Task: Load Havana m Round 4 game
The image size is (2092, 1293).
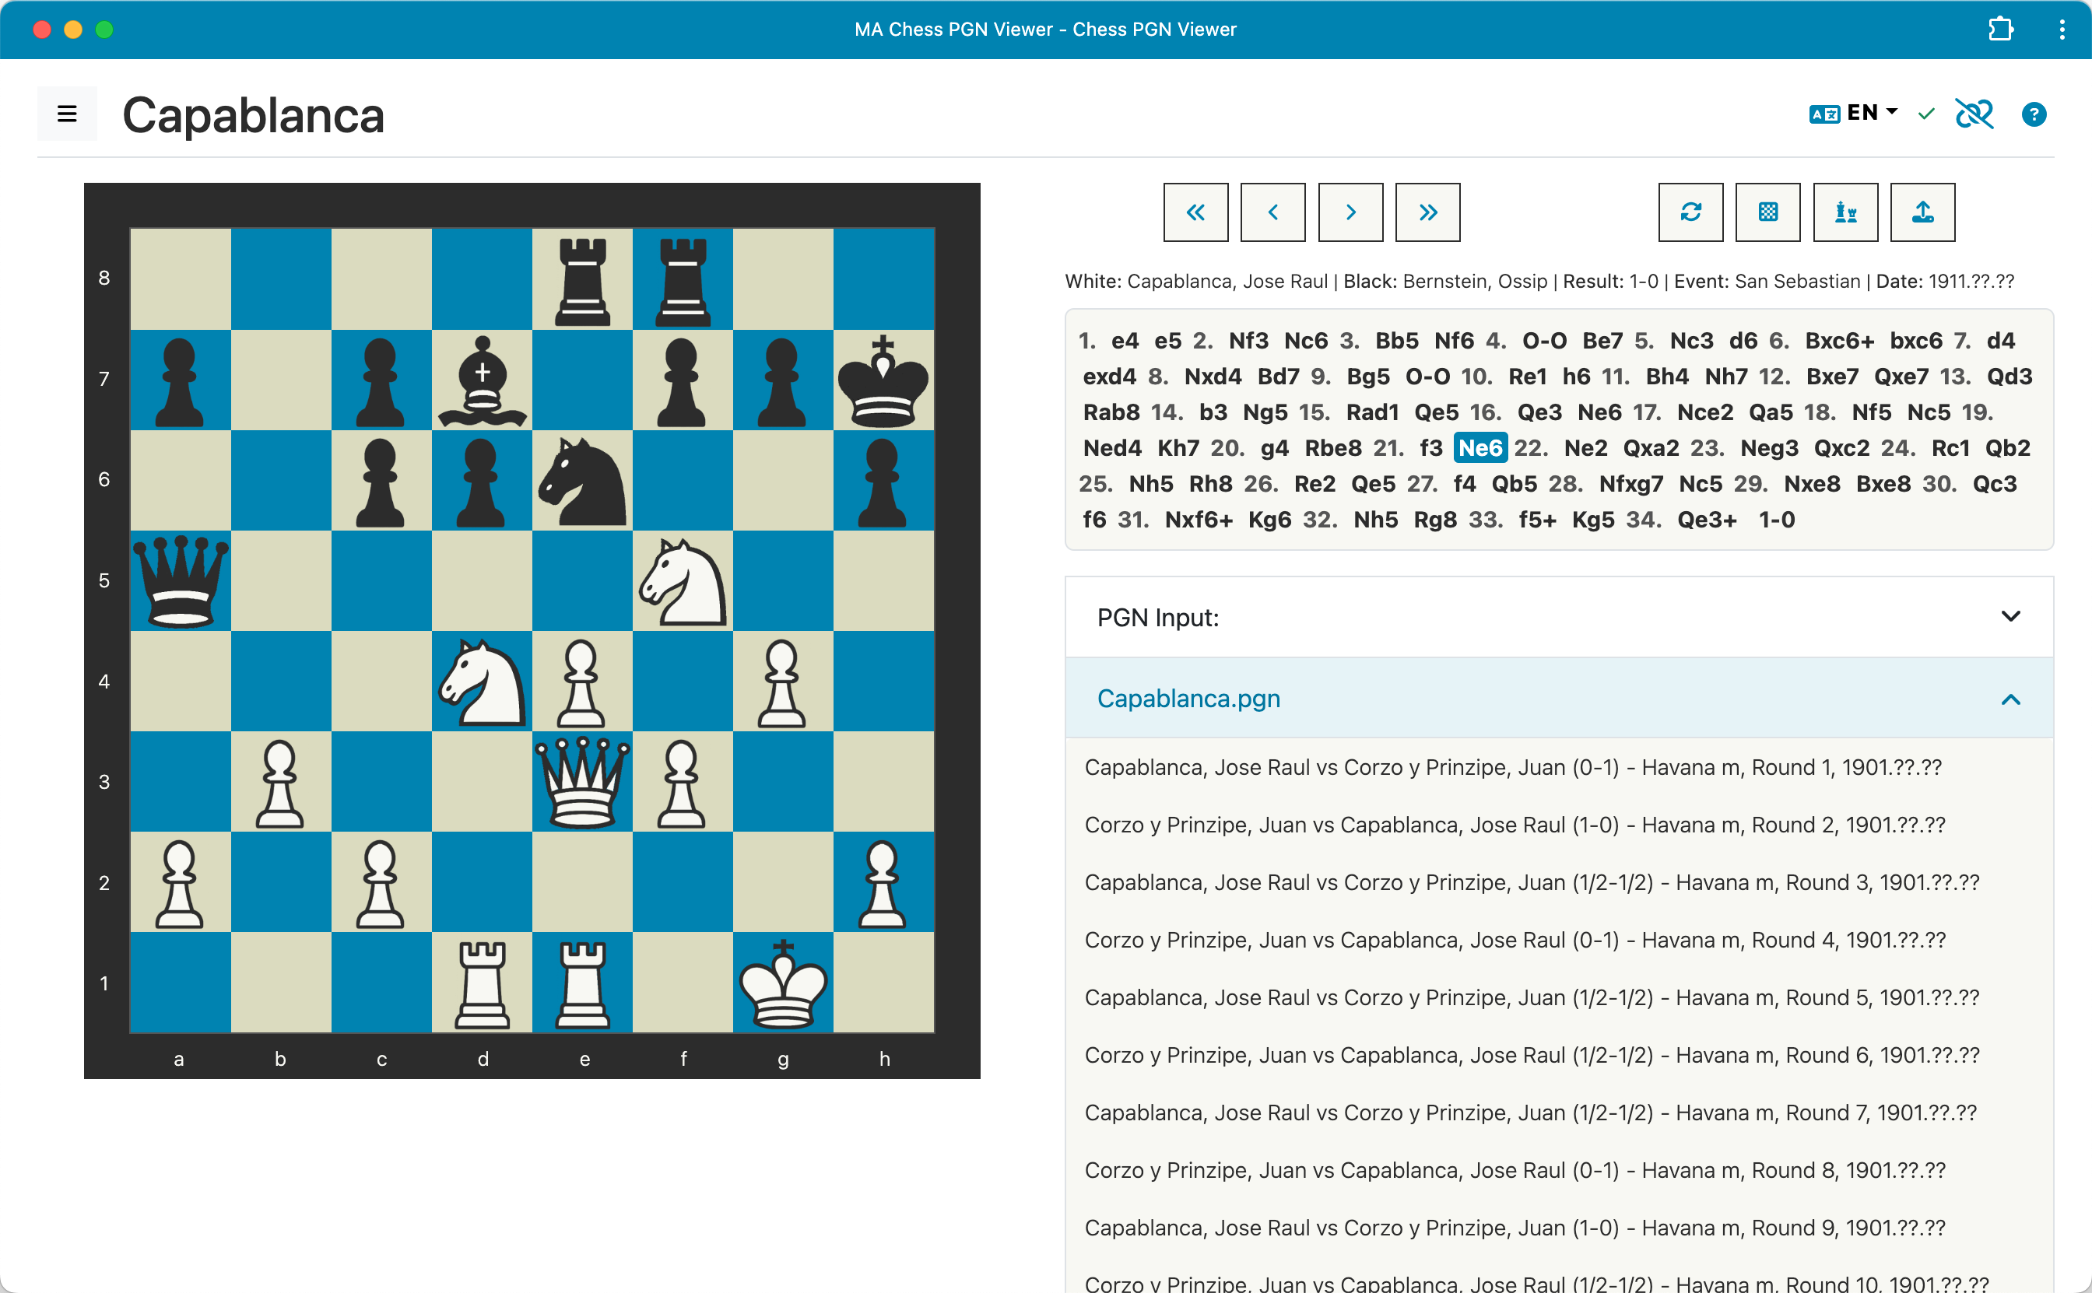Action: (1514, 940)
